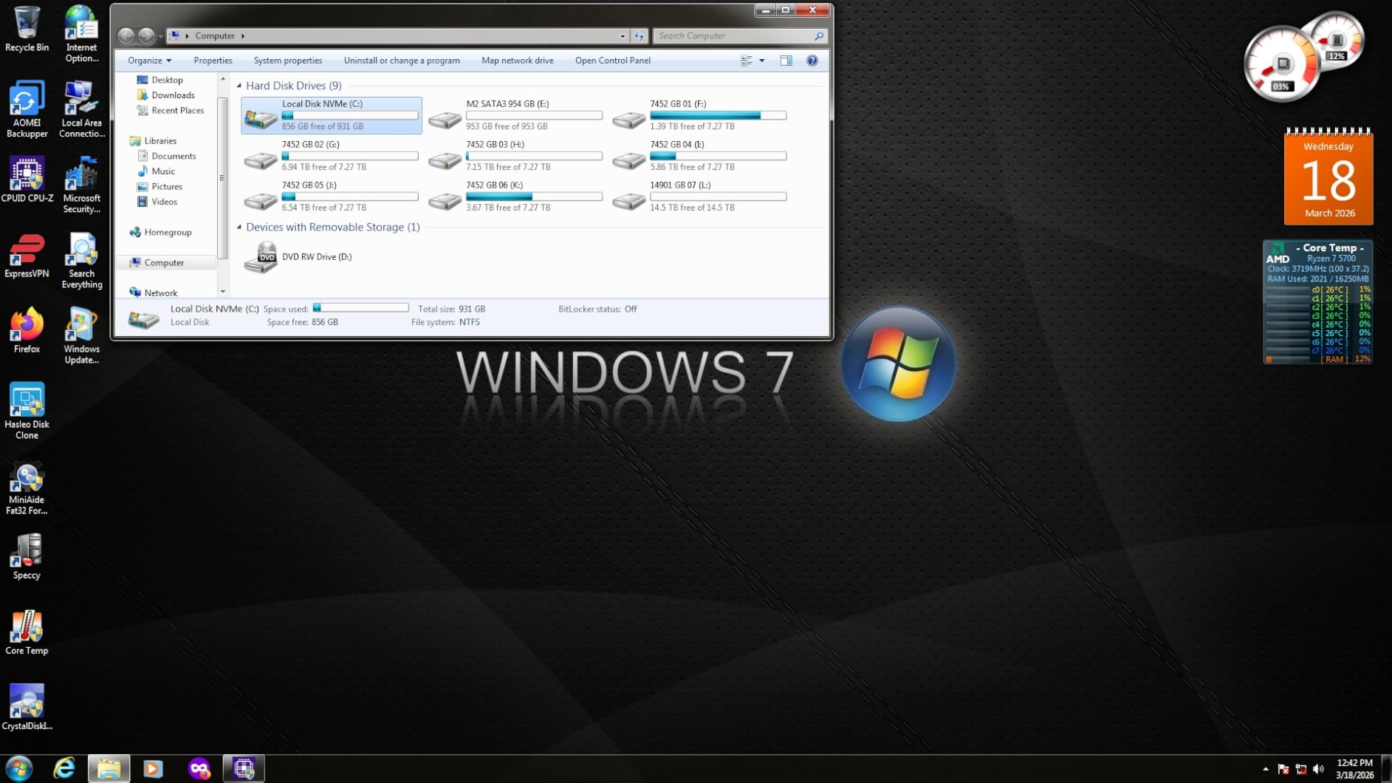Open the Organize dropdown menu

pos(149,61)
